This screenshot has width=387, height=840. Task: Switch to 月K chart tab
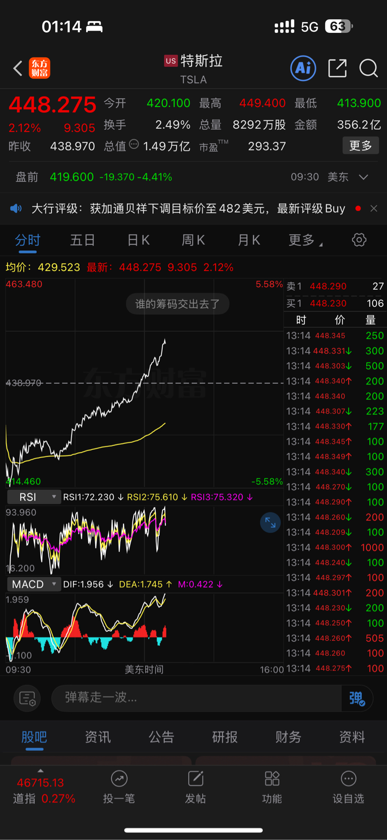(249, 240)
